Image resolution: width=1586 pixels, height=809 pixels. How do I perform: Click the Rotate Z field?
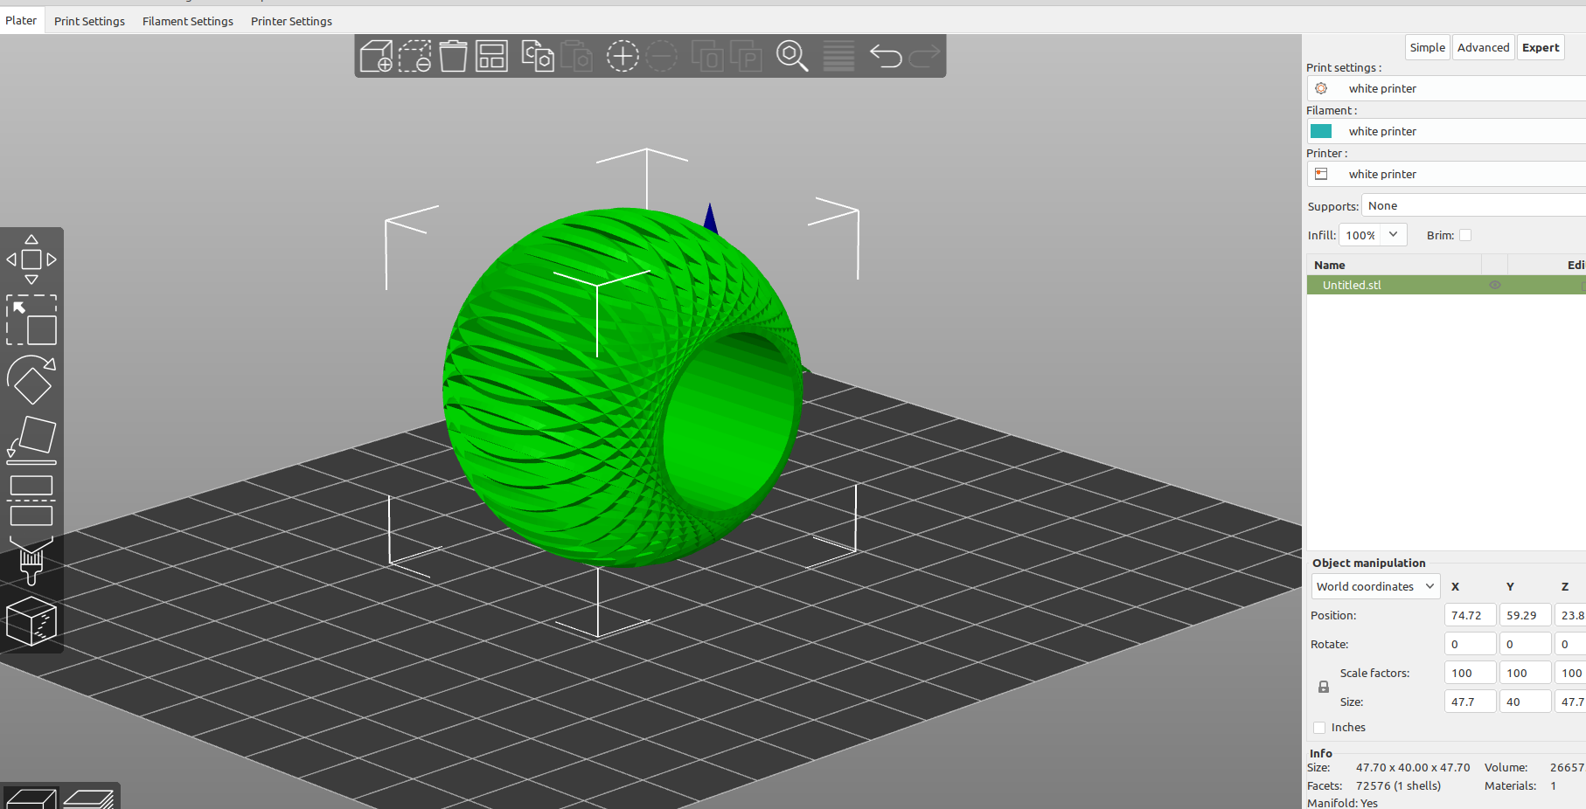click(1571, 644)
